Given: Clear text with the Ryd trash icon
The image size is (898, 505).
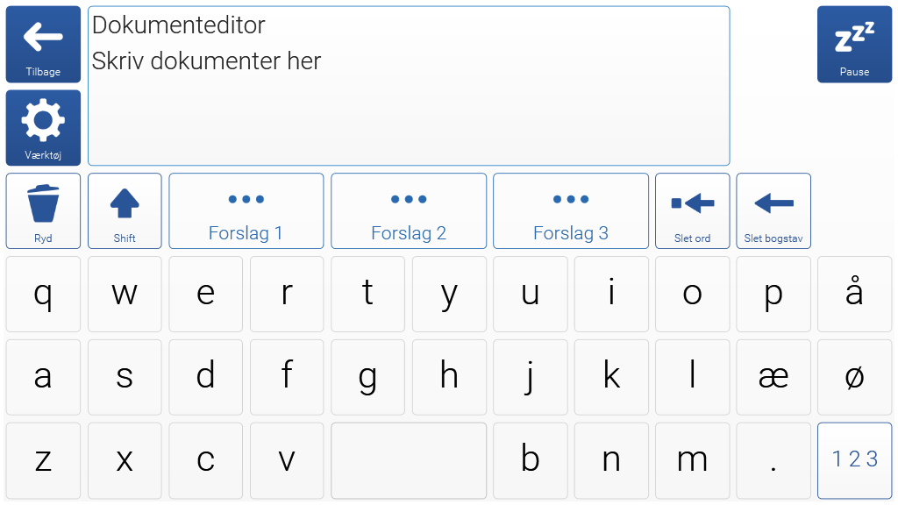Looking at the screenshot, I should pyautogui.click(x=43, y=211).
